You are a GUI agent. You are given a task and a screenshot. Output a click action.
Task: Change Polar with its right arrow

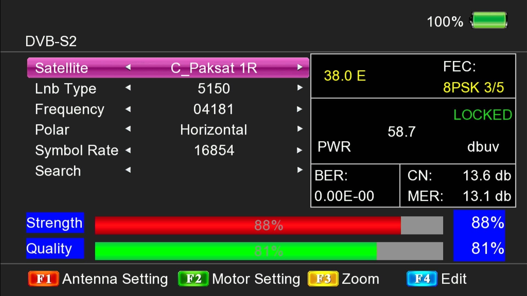tap(300, 129)
